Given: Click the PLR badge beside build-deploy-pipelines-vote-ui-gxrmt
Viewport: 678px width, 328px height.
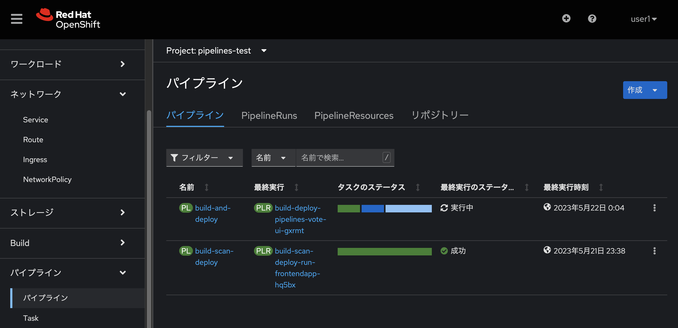Looking at the screenshot, I should click(263, 208).
